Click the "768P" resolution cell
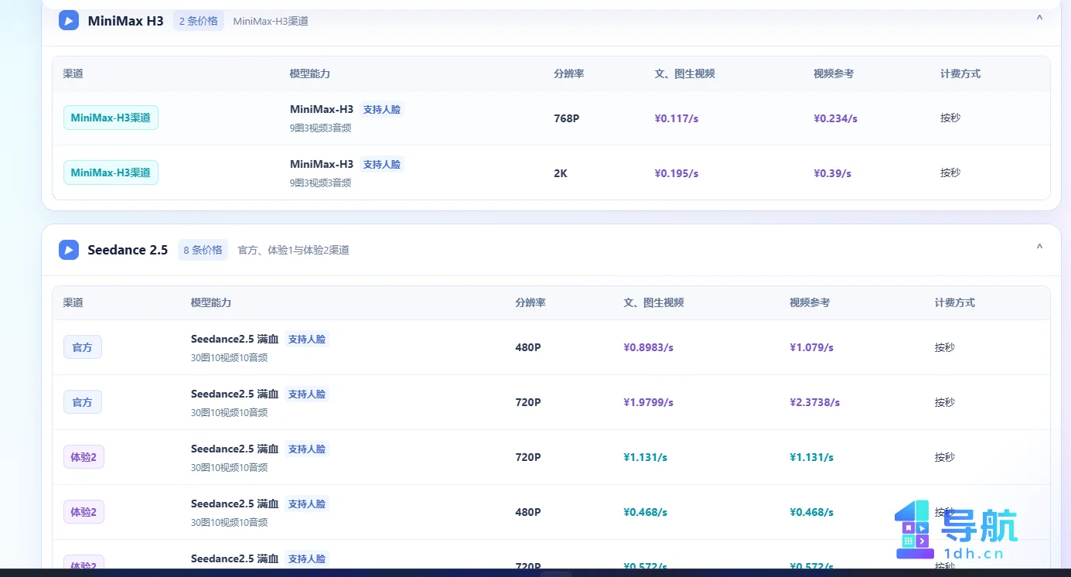1071x577 pixels. coord(567,118)
